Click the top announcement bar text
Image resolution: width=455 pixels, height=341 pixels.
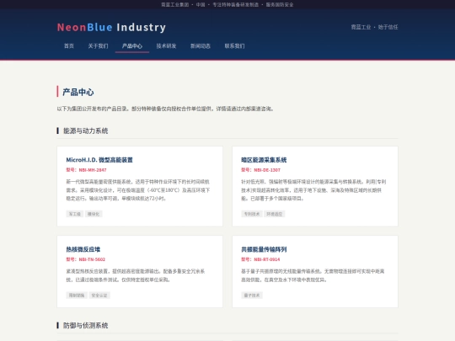(227, 5)
